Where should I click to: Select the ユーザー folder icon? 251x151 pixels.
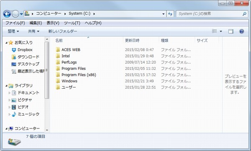tap(58, 87)
